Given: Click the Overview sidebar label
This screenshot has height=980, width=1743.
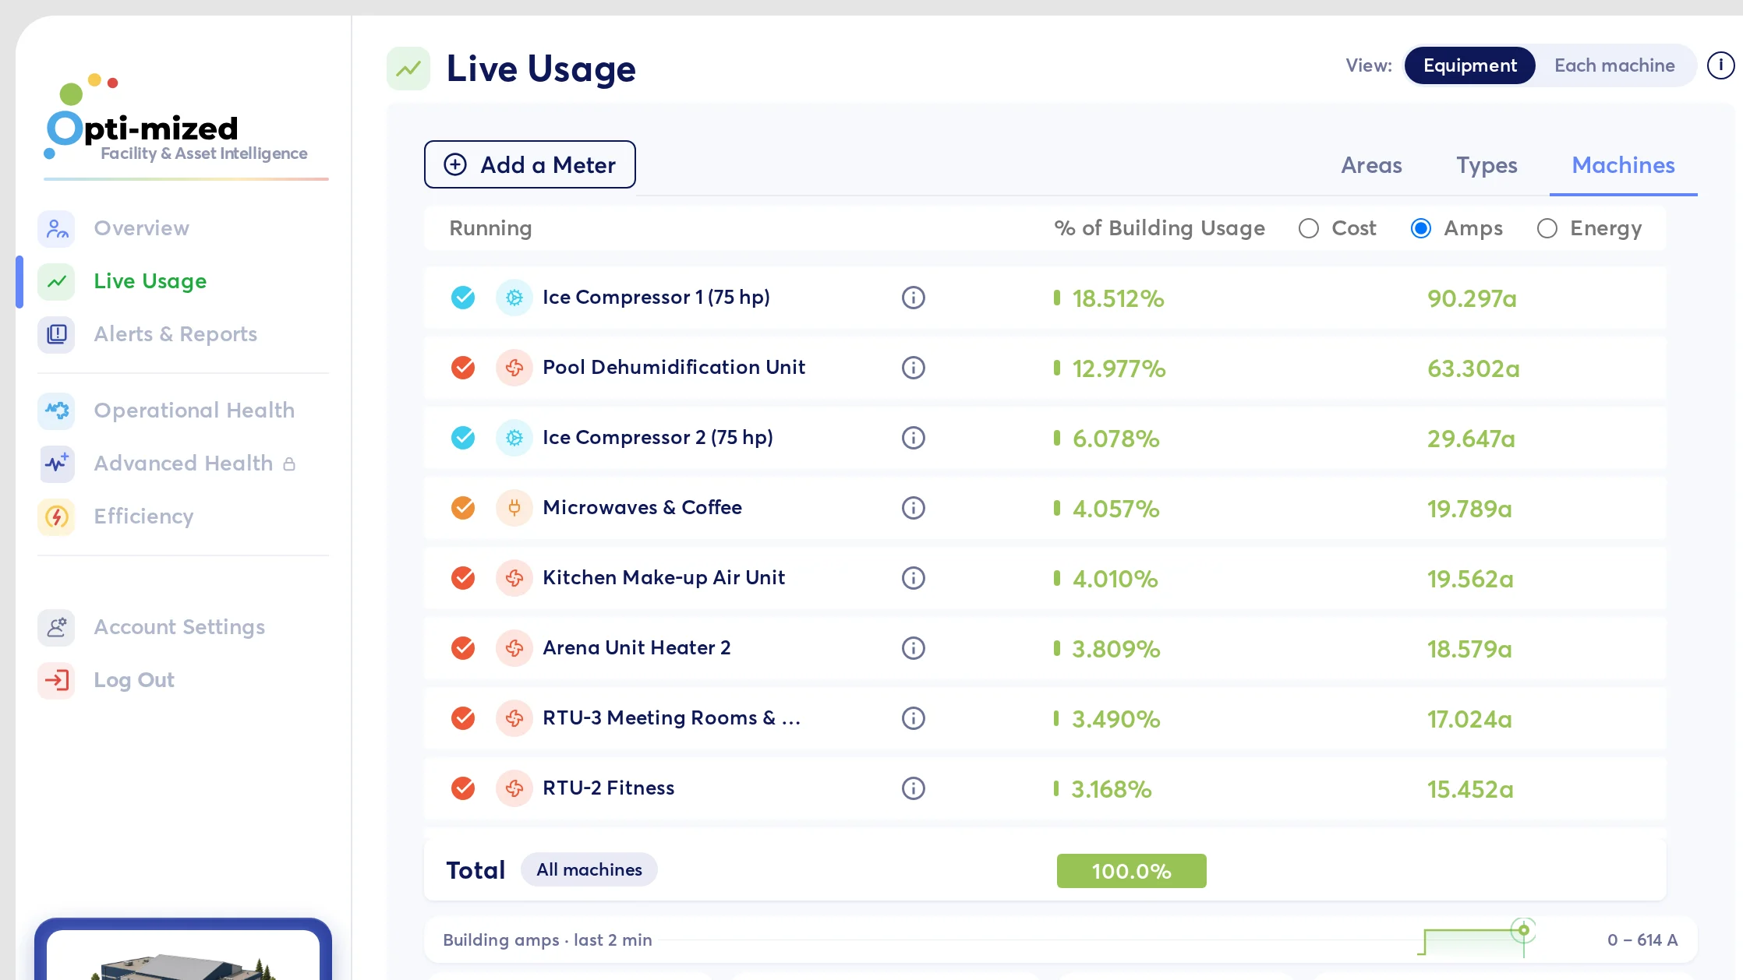Looking at the screenshot, I should coord(141,228).
